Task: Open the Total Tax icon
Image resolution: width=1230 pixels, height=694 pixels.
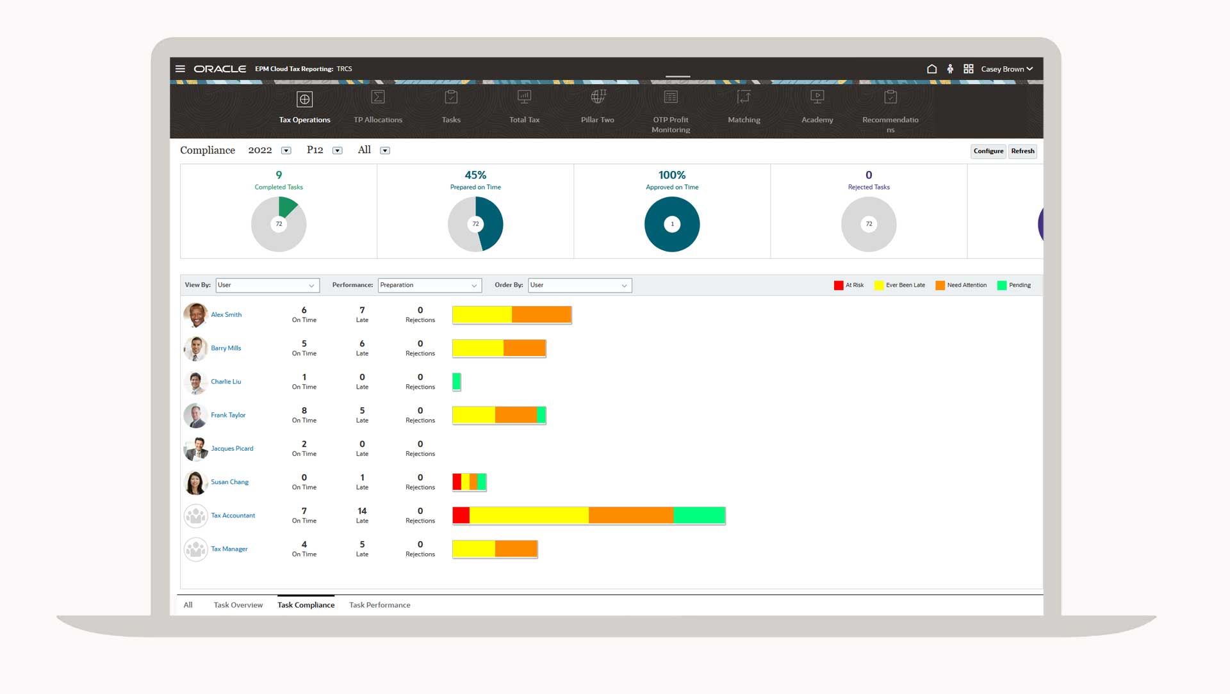Action: click(524, 97)
